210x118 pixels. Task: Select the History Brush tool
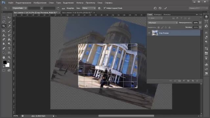(9, 35)
